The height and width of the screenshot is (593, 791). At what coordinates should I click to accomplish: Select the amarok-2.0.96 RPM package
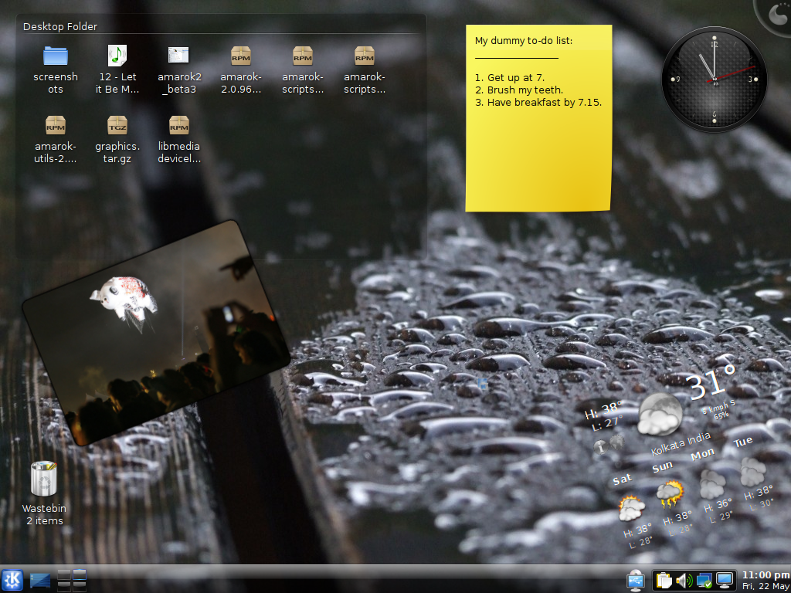point(241,56)
